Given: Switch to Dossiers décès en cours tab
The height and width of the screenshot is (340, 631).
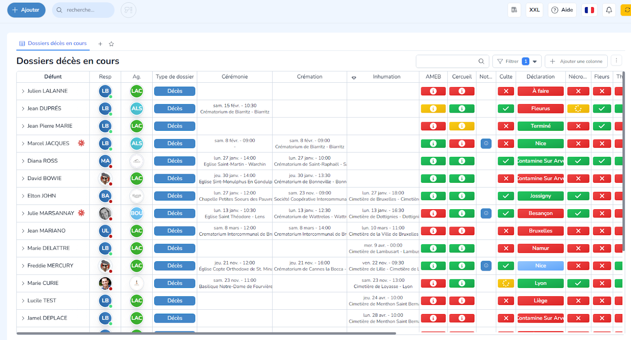Looking at the screenshot, I should click(53, 43).
